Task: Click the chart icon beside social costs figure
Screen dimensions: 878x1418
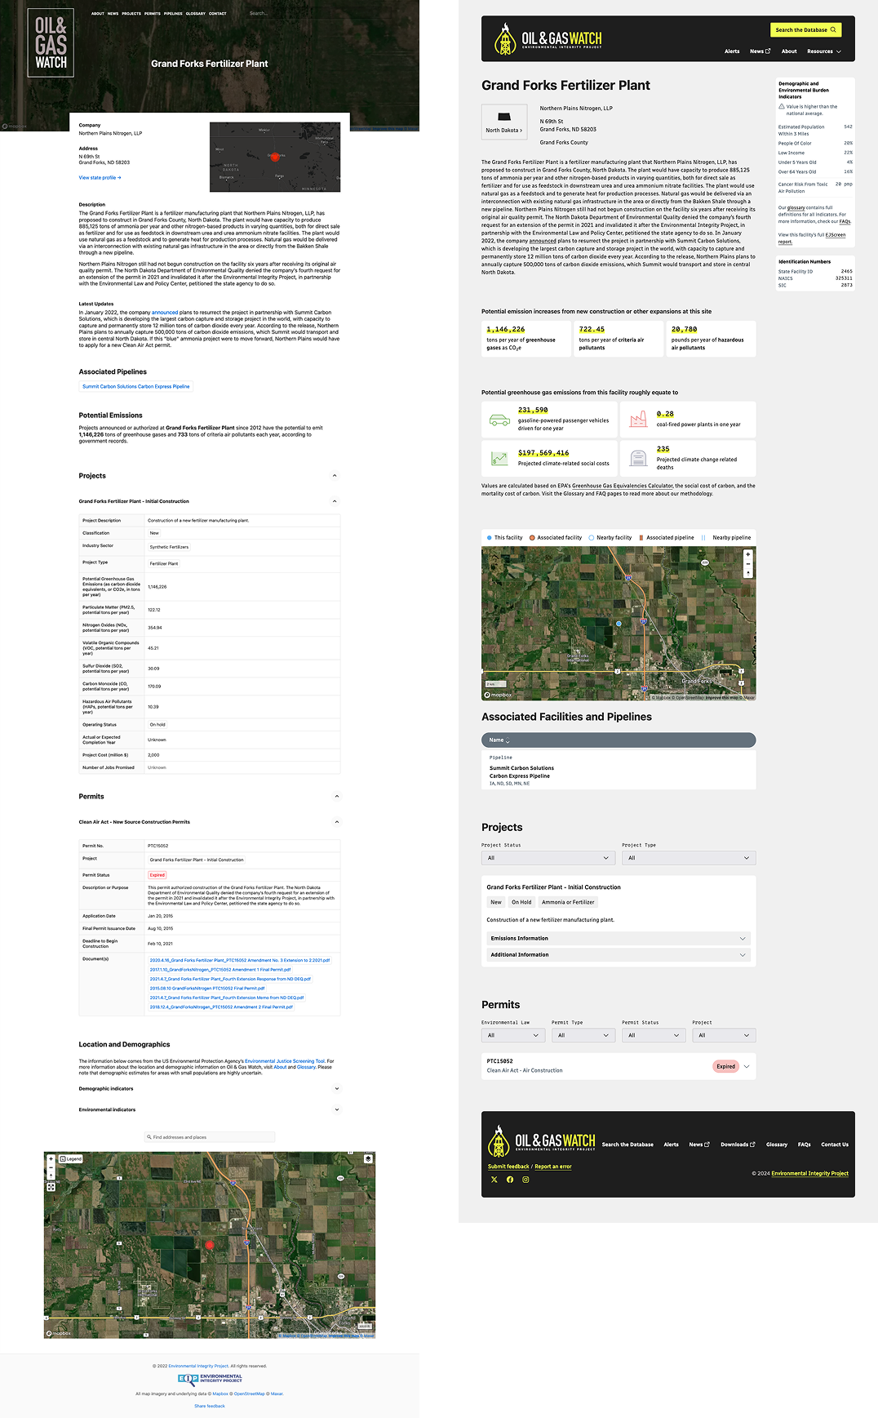Action: click(x=499, y=459)
